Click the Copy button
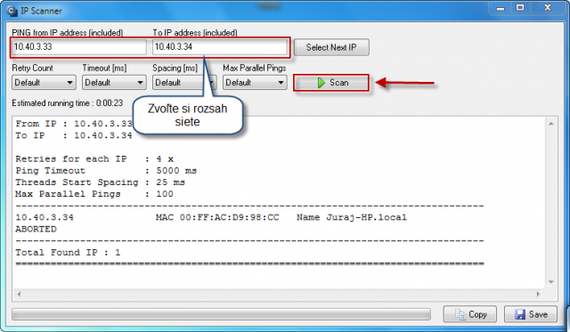Screen dimensions: 570x332 click(469, 314)
